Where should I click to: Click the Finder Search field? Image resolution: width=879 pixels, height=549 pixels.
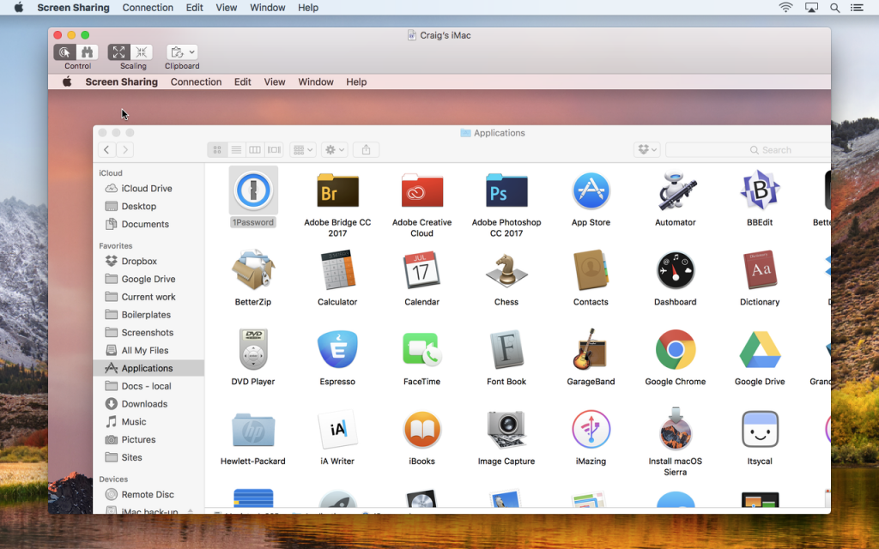pyautogui.click(x=749, y=149)
